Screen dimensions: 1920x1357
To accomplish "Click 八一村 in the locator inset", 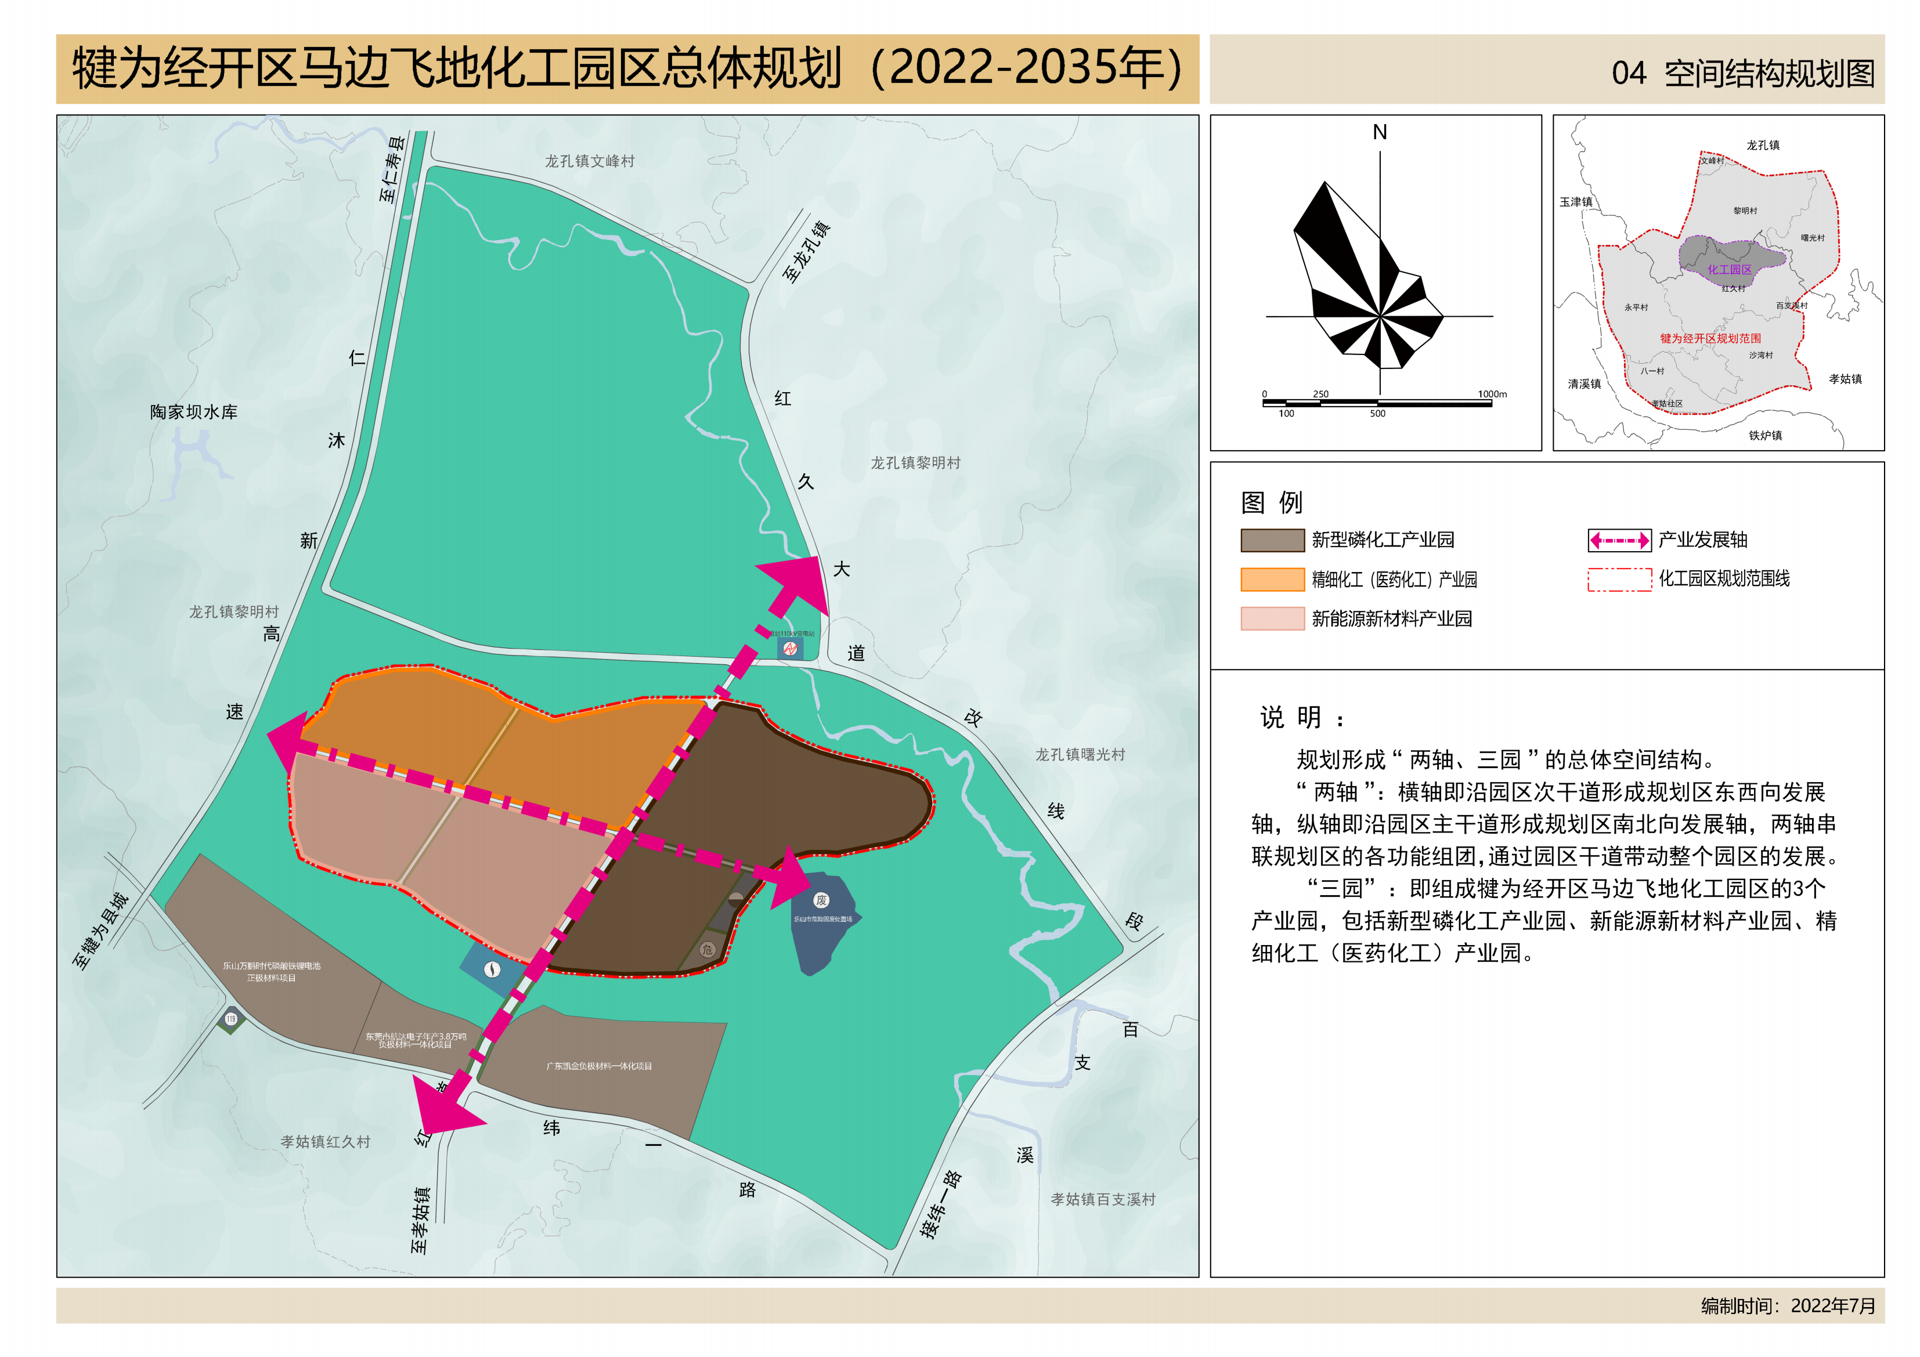I will click(x=1652, y=371).
